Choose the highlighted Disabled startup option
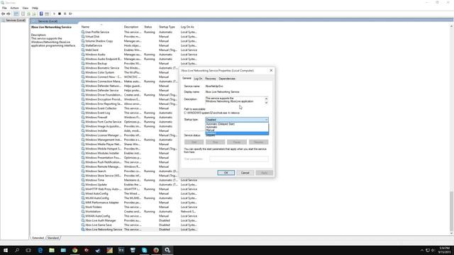 pos(237,133)
